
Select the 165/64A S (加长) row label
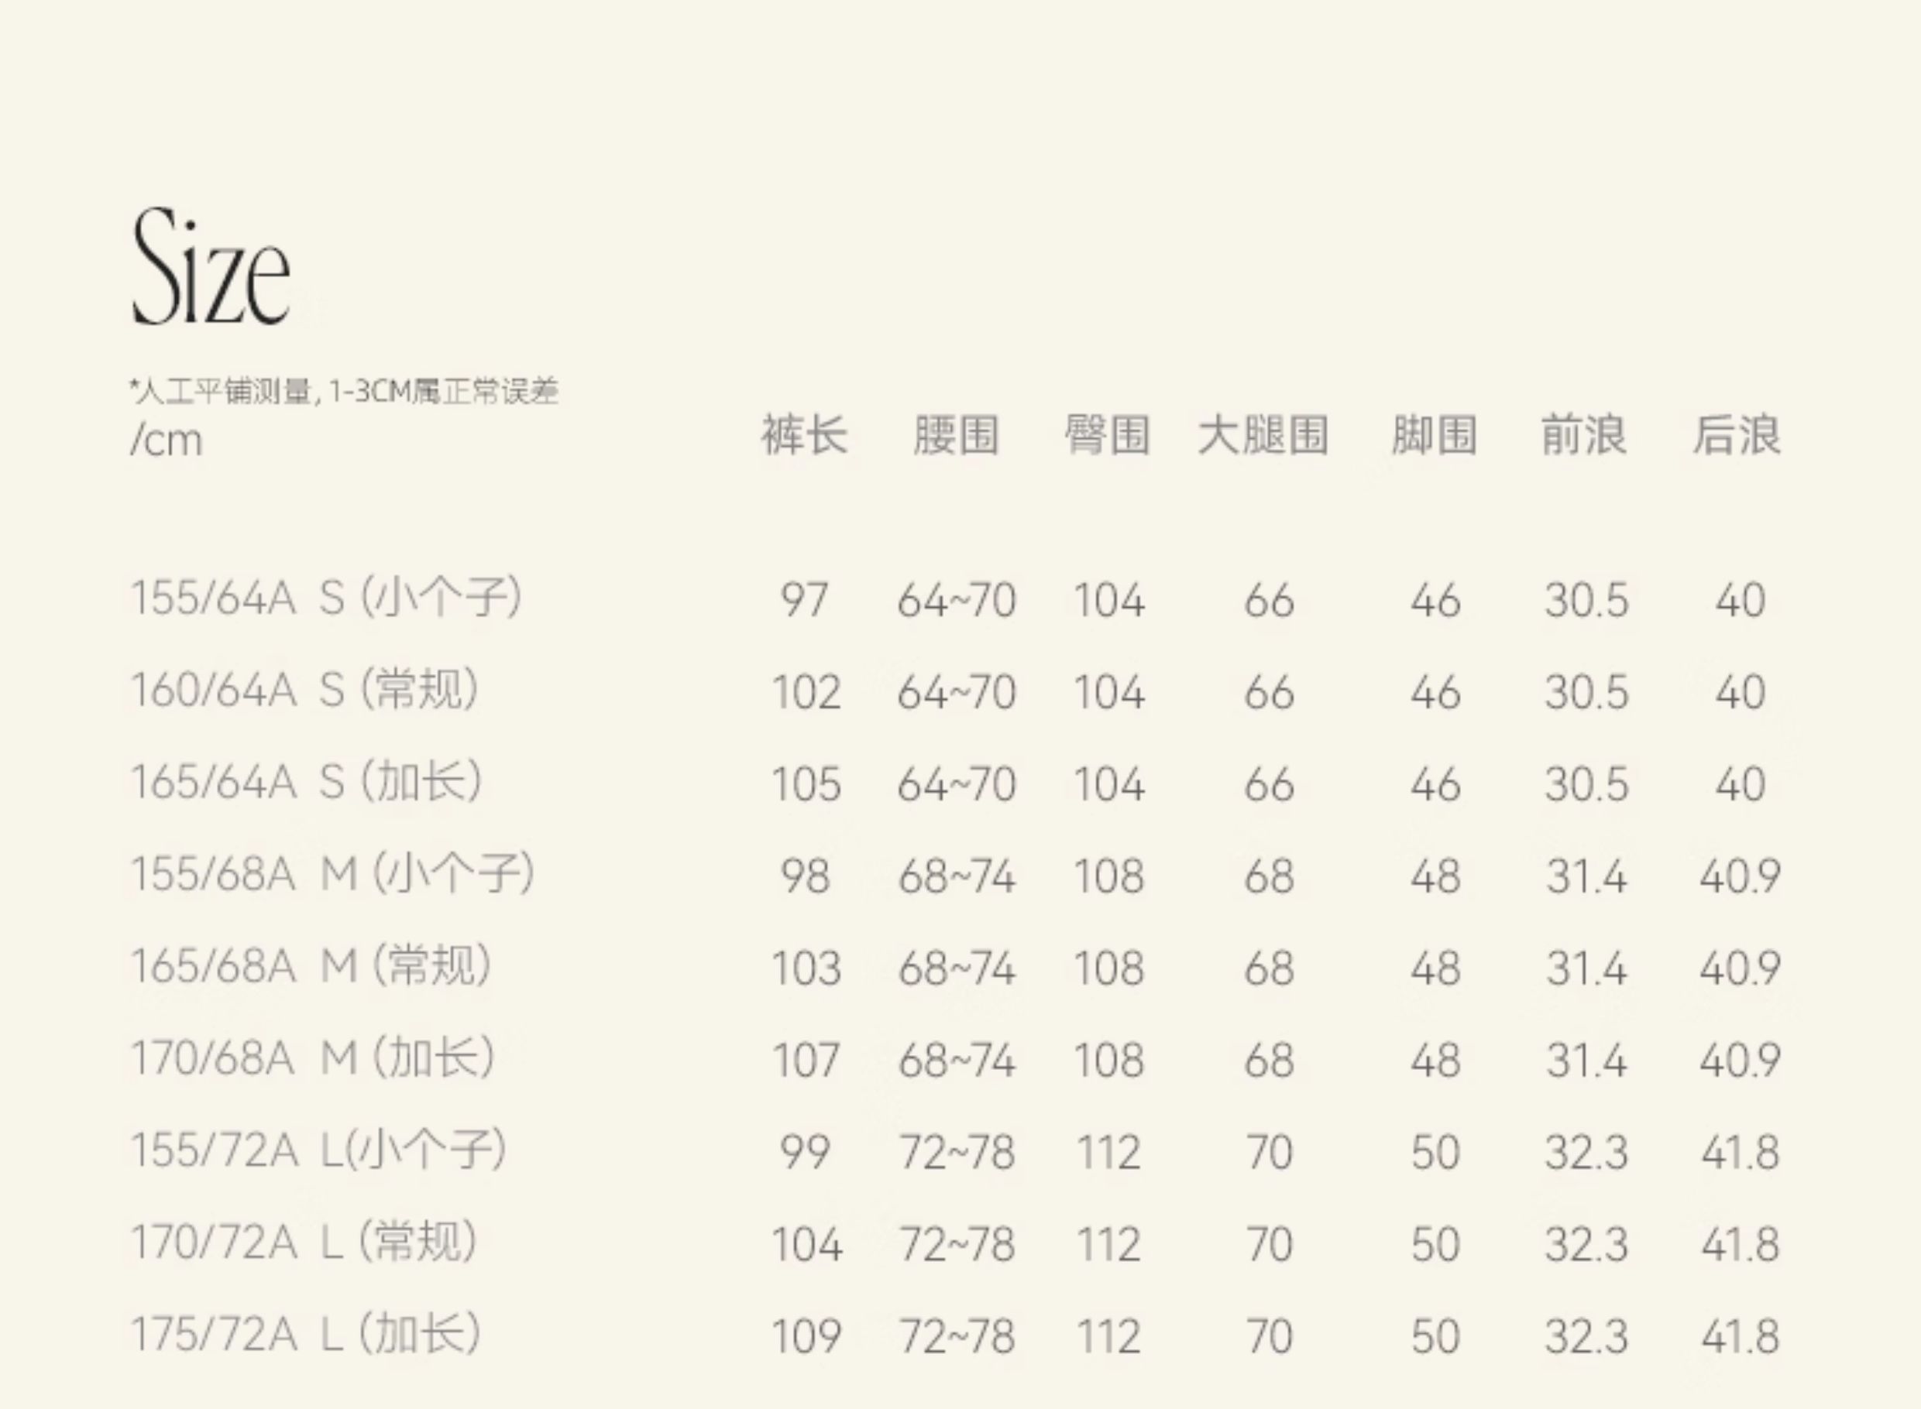tap(307, 781)
